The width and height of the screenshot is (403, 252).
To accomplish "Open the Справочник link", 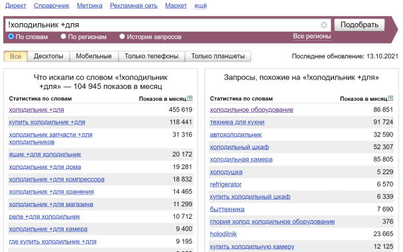I will coord(52,6).
